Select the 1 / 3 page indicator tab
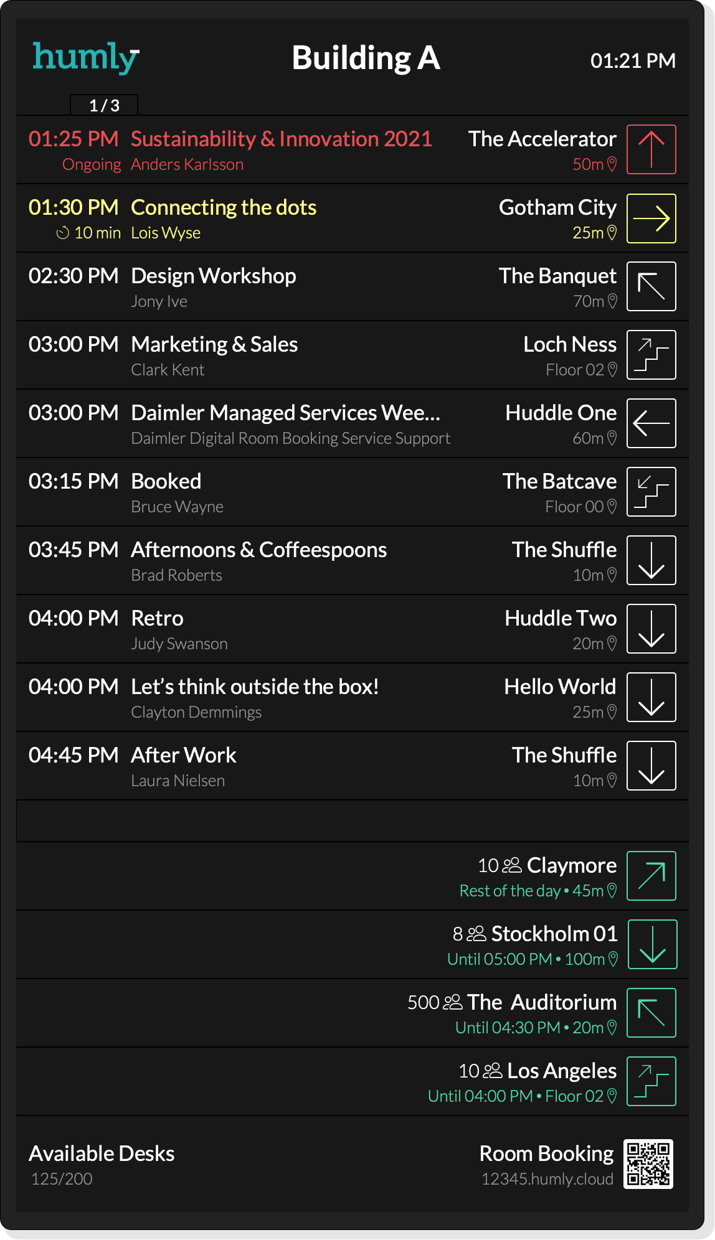 coord(104,105)
